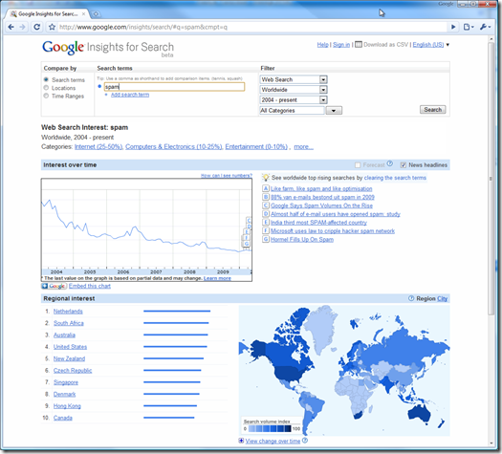Click chart timeline marker G flag

246,244
